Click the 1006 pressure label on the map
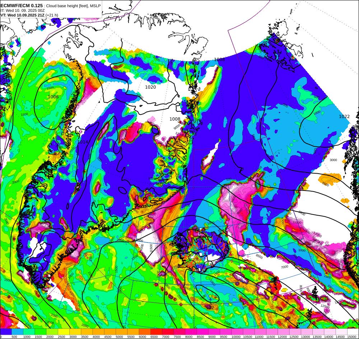Screen dimensions: 359x339 pos(53,97)
